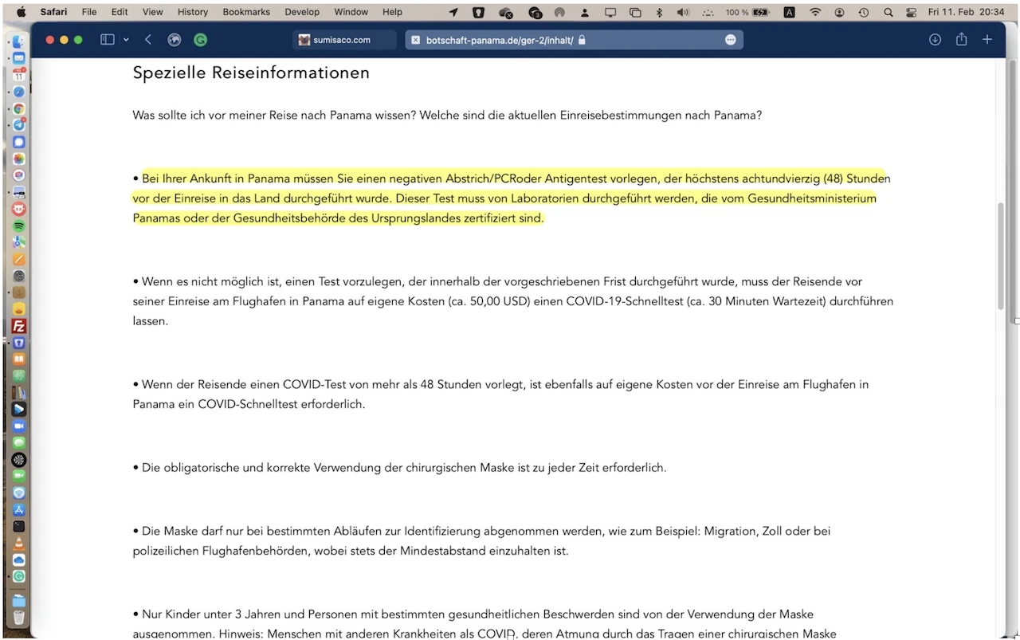Open the File menu
This screenshot has height=640, width=1020.
89,12
